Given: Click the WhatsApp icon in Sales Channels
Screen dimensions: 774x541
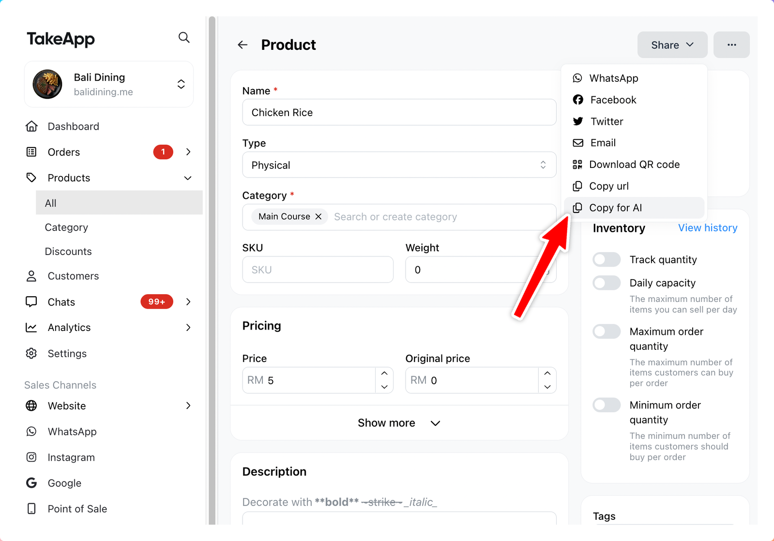Looking at the screenshot, I should tap(31, 431).
